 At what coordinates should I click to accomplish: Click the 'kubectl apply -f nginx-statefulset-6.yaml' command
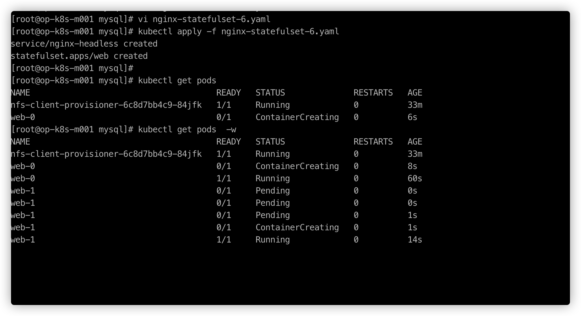(239, 32)
